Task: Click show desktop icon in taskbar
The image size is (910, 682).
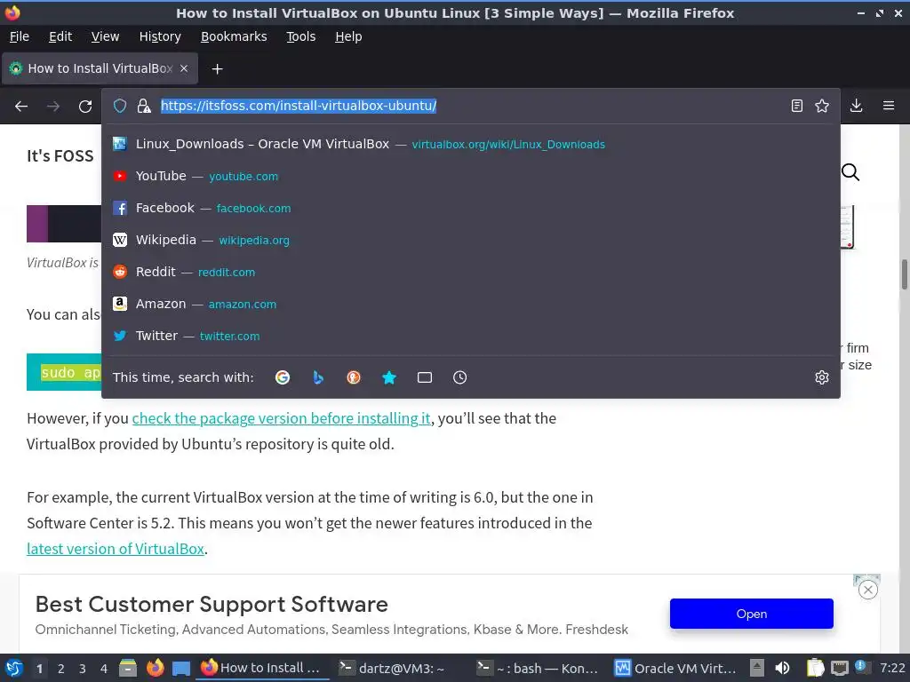Action: (181, 669)
